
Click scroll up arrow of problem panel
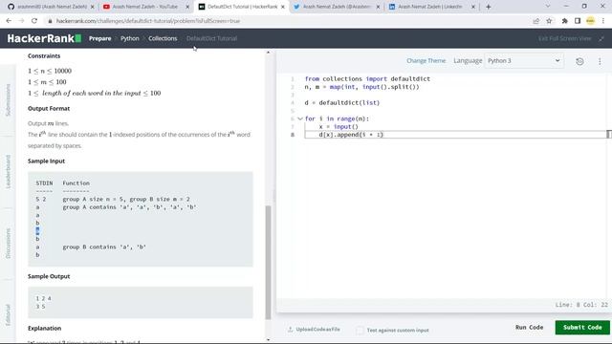pos(268,53)
